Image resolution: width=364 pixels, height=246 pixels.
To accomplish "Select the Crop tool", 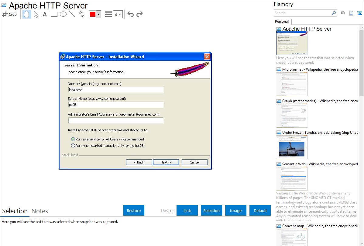I will 9,14.
